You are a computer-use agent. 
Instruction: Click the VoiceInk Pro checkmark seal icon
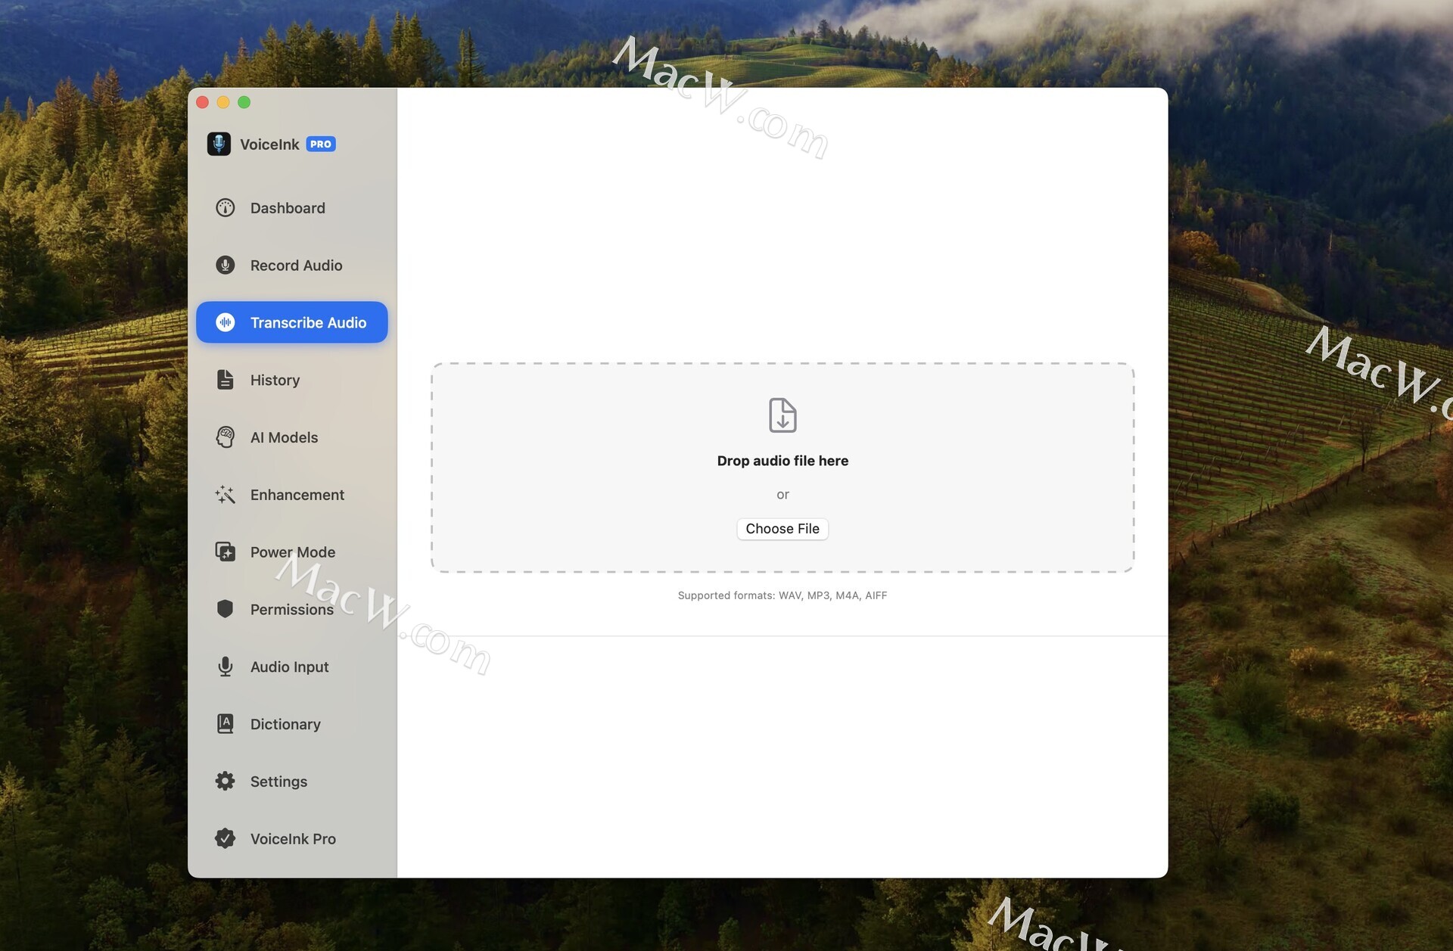[x=225, y=838]
